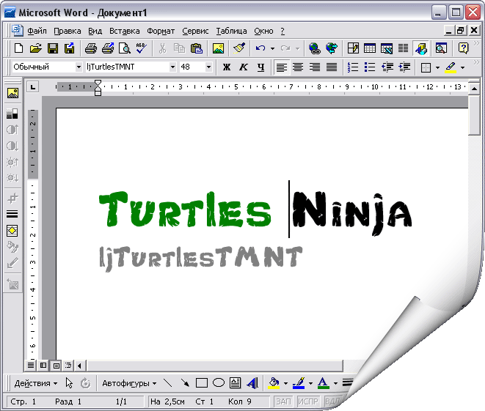Click the format painter brush icon
The height and width of the screenshot is (411, 485).
239,48
